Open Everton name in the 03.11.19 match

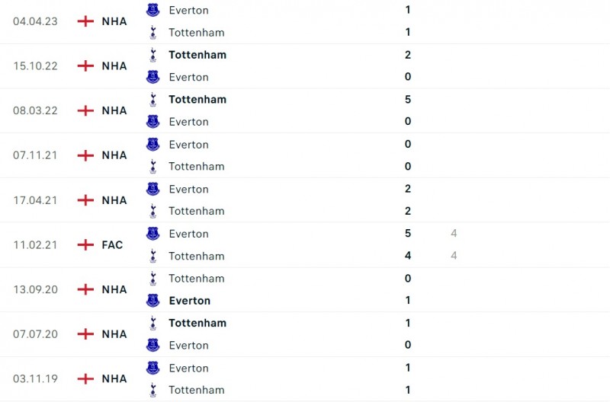(x=189, y=368)
